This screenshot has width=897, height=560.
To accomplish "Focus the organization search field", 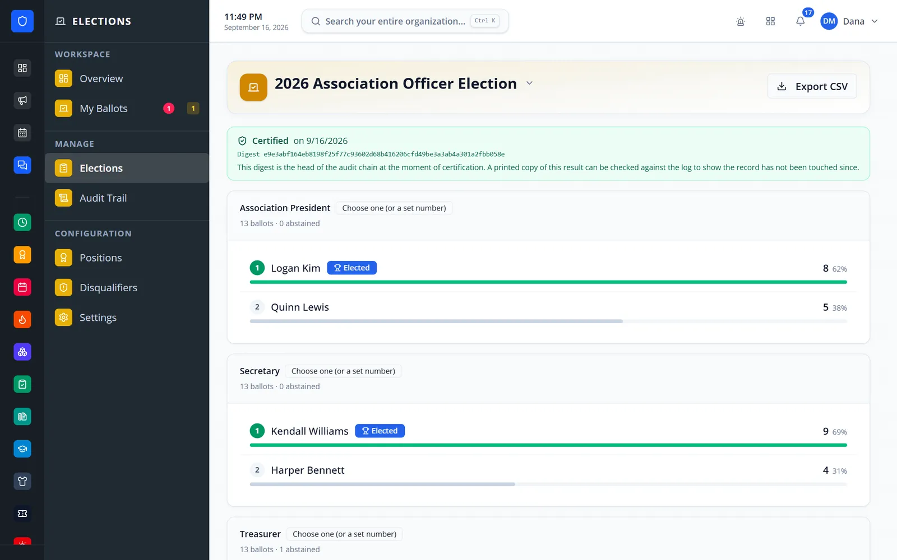I will [405, 21].
